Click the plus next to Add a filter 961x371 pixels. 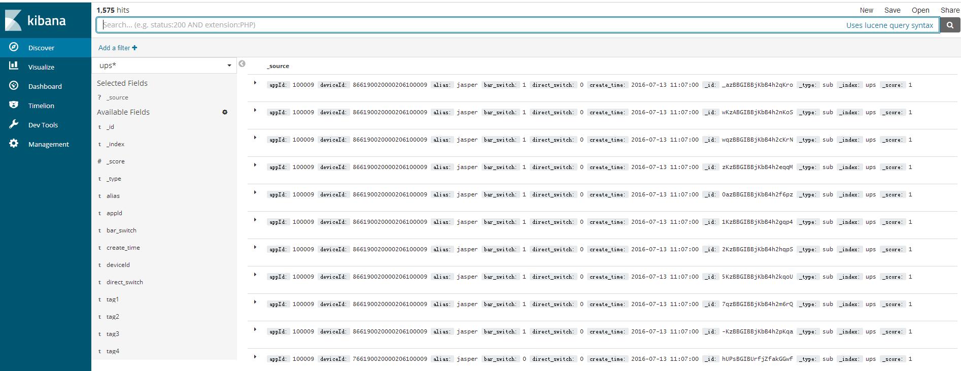tap(134, 48)
